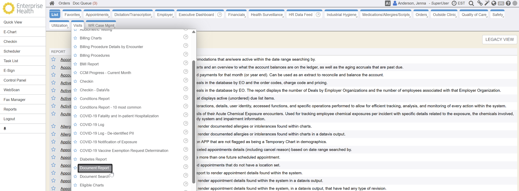
Task: Toggle favorite star for Billing Charts
Action: [75, 38]
